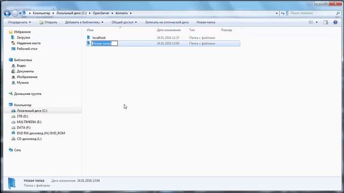
Task: Open the Общий доступ menu
Action: (x=124, y=23)
